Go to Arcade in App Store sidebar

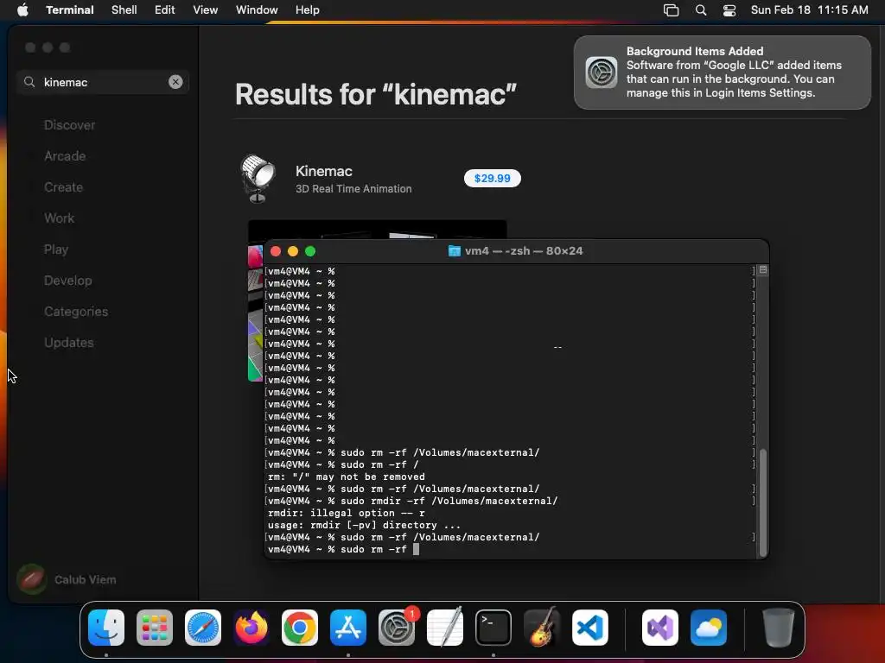click(65, 156)
